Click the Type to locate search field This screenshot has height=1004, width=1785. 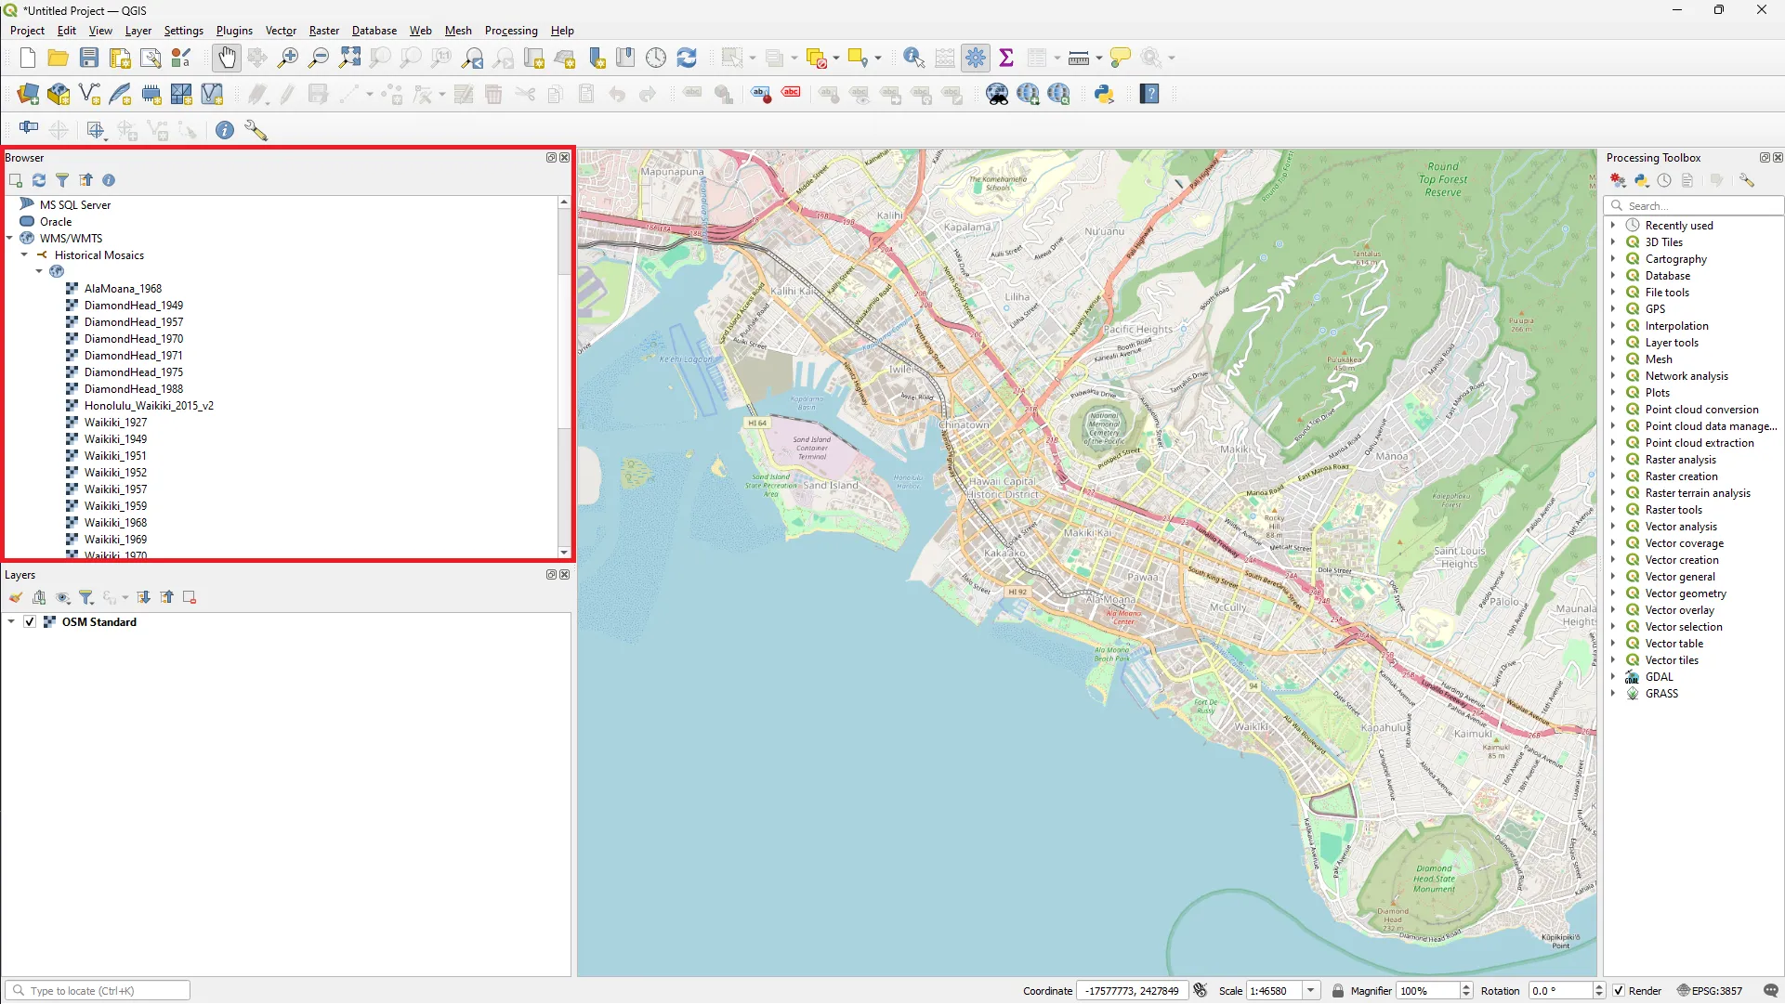point(98,991)
